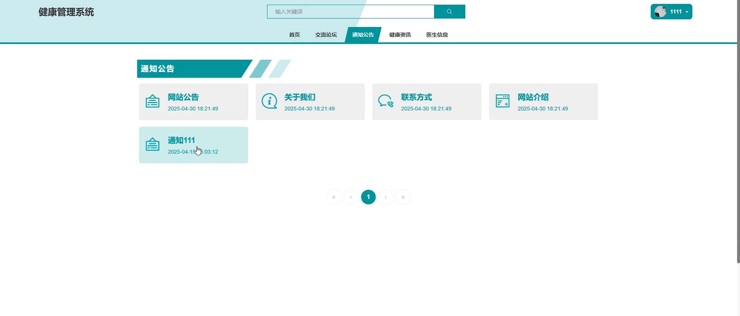This screenshot has height=316, width=740.
Task: Click the 网站公告 card's document icon
Action: pyautogui.click(x=152, y=101)
